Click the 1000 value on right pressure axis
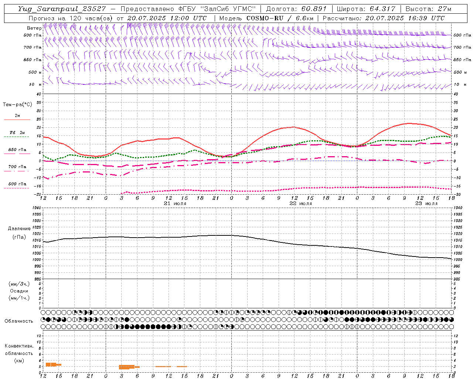Image resolution: width=473 pixels, height=379 pixels. 457,260
